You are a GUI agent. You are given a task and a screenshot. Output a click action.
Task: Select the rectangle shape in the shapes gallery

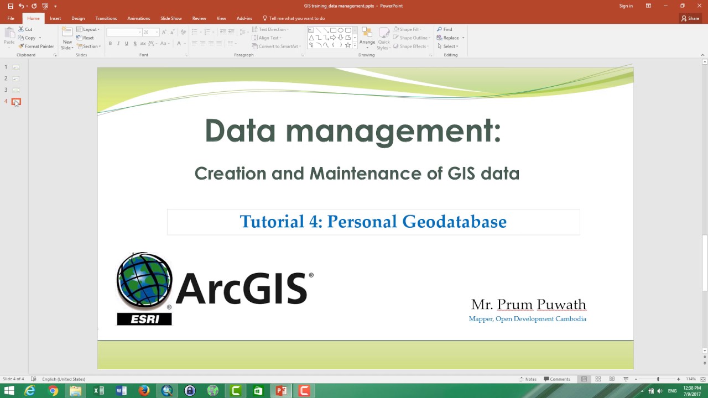333,30
